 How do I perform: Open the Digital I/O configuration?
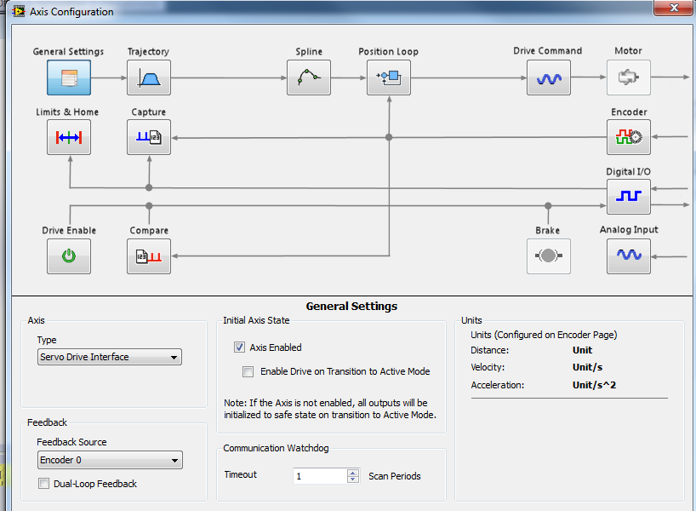click(628, 197)
